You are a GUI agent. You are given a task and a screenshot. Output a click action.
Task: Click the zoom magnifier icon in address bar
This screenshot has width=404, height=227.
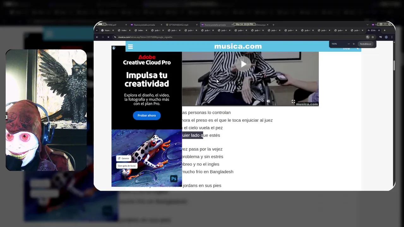367,37
